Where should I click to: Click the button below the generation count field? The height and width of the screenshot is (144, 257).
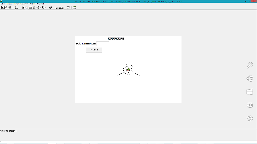pos(94,50)
